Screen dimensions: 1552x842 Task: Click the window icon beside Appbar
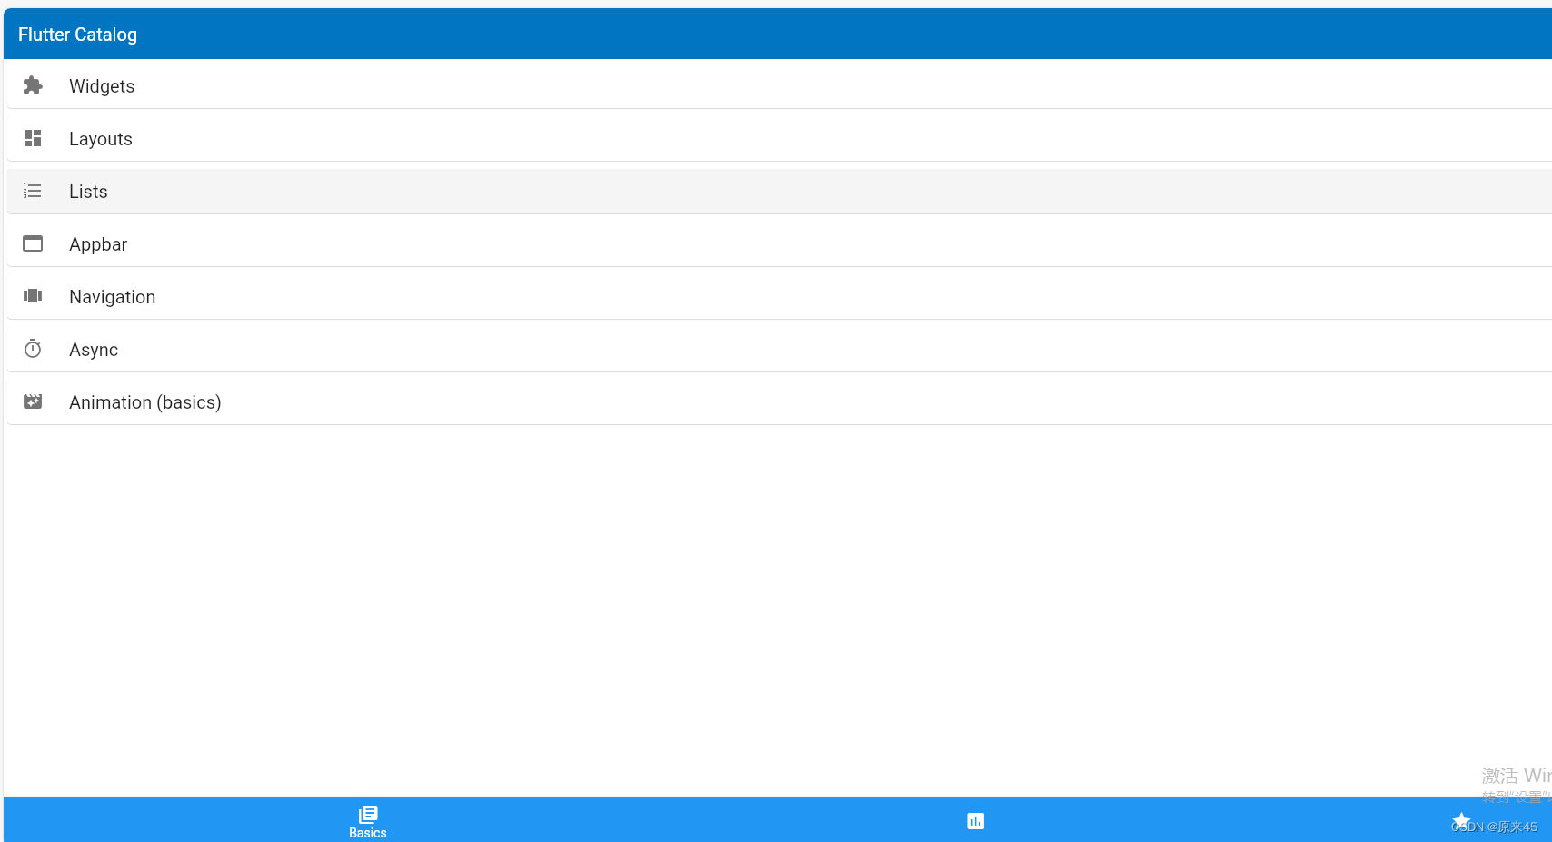(x=33, y=243)
